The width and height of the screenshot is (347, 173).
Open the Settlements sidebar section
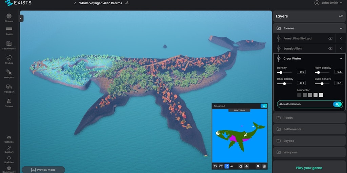coord(9,45)
